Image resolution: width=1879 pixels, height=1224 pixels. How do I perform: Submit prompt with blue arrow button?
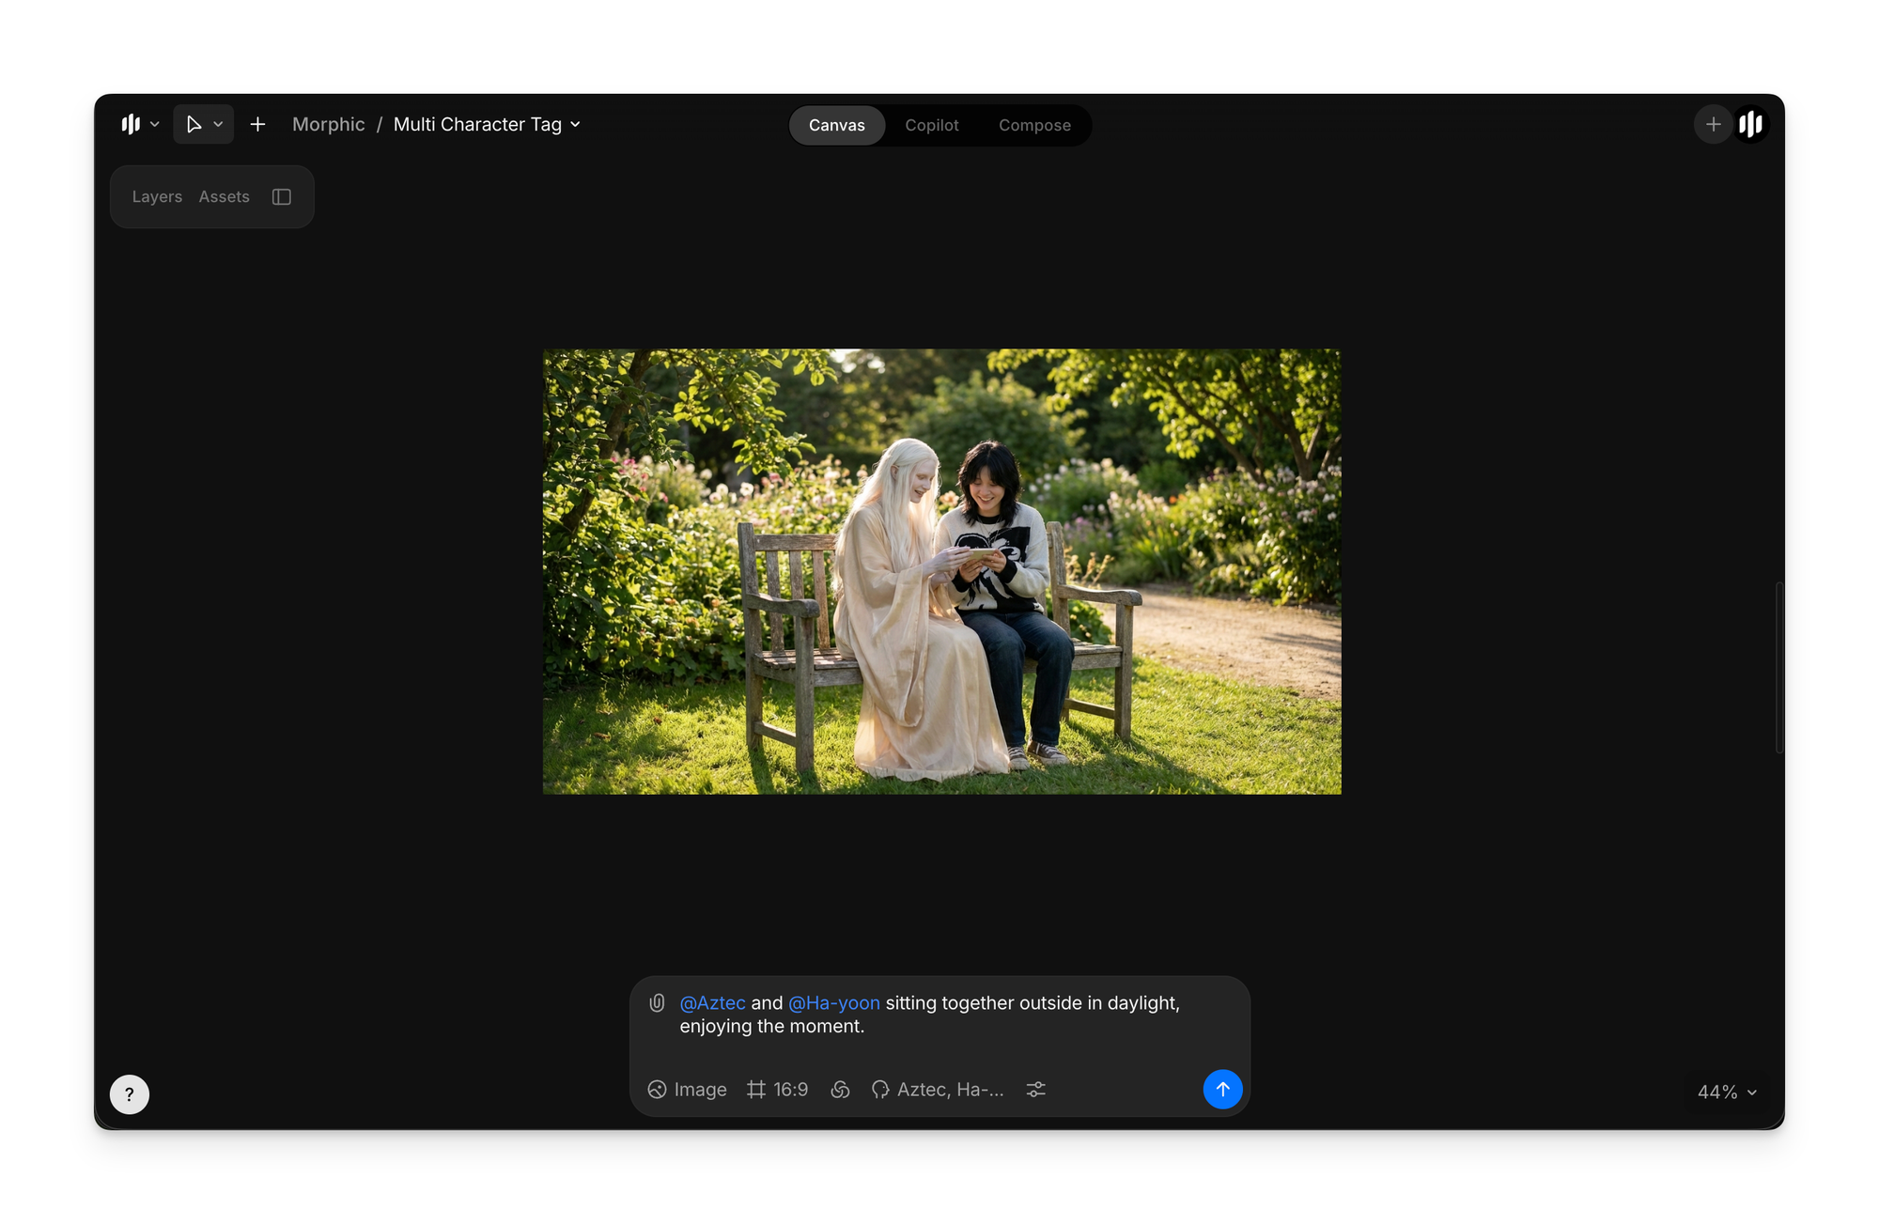(x=1222, y=1090)
